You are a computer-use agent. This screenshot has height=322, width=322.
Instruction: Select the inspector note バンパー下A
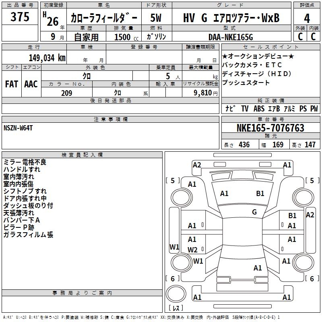tap(22, 220)
